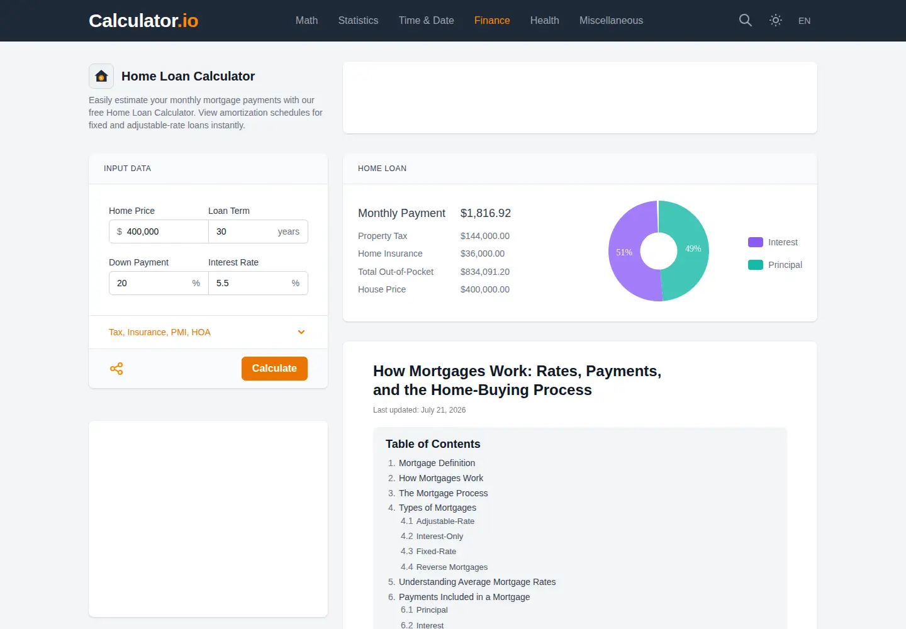906x629 pixels.
Task: Jump to 4.4 Reverse Mortgages subsection
Action: 452,567
